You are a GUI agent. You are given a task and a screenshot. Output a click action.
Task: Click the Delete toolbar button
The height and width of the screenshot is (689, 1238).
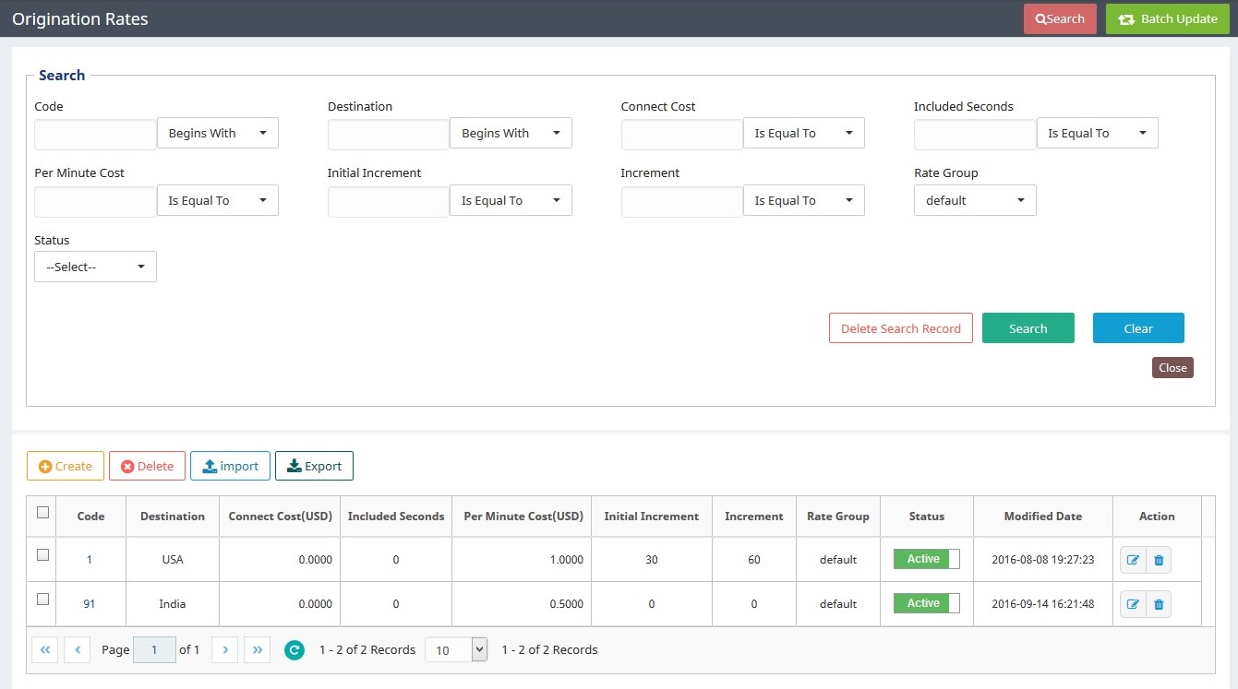pos(147,466)
